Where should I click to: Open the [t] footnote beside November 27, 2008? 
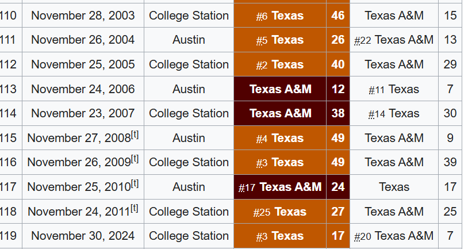(135, 135)
